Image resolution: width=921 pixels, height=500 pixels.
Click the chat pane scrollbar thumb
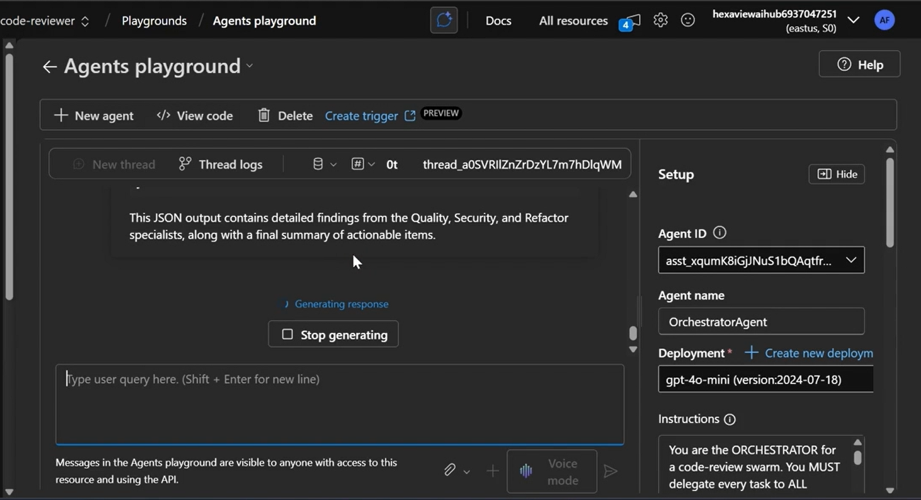tap(633, 333)
